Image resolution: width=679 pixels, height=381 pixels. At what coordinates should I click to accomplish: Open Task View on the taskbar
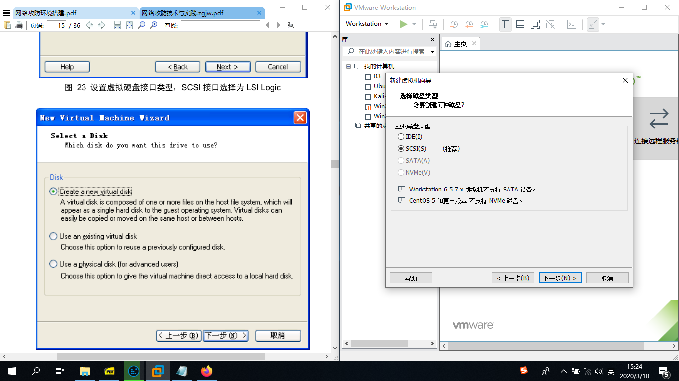(x=60, y=371)
